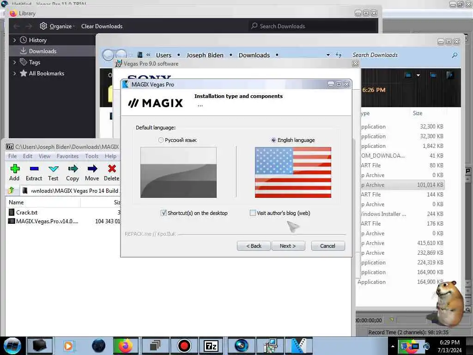473x355 pixels.
Task: Click the Add icon in 7-Zip
Action: tap(14, 169)
